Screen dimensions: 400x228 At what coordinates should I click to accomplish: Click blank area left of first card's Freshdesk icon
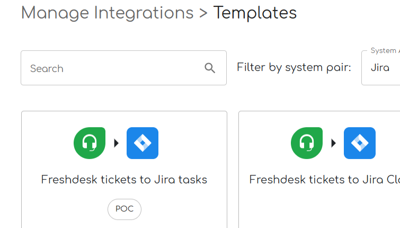click(x=48, y=143)
